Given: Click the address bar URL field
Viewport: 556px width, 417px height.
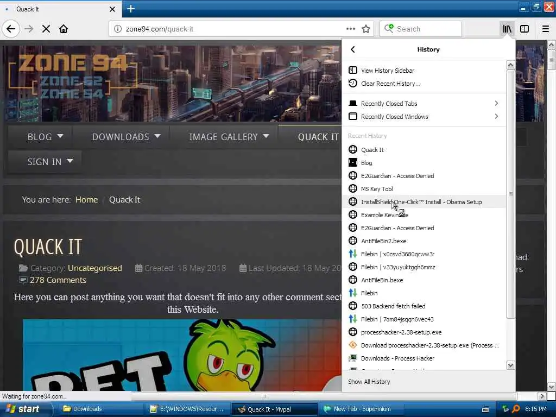Looking at the screenshot, I should coord(234,29).
